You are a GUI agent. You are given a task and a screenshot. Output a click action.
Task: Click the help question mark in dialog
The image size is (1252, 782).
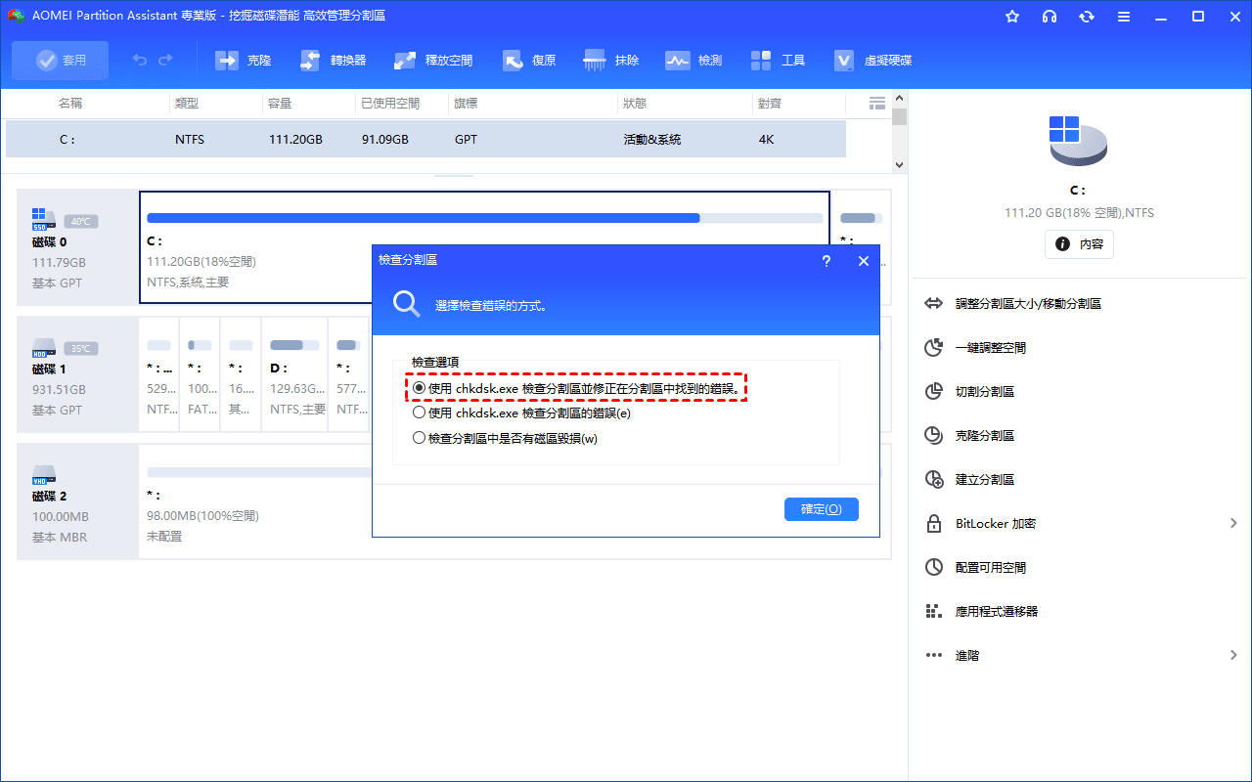coord(827,261)
